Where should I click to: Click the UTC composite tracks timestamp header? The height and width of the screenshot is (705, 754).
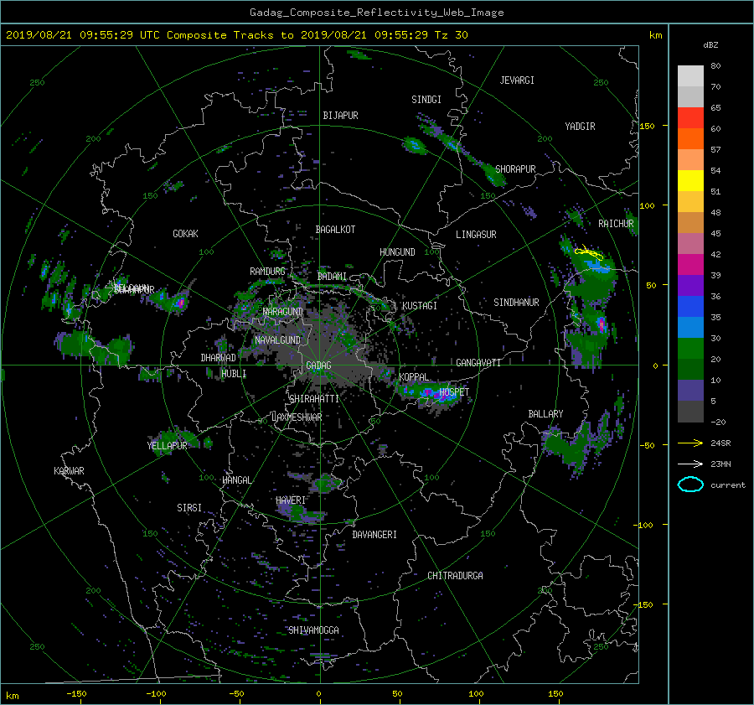pyautogui.click(x=236, y=35)
